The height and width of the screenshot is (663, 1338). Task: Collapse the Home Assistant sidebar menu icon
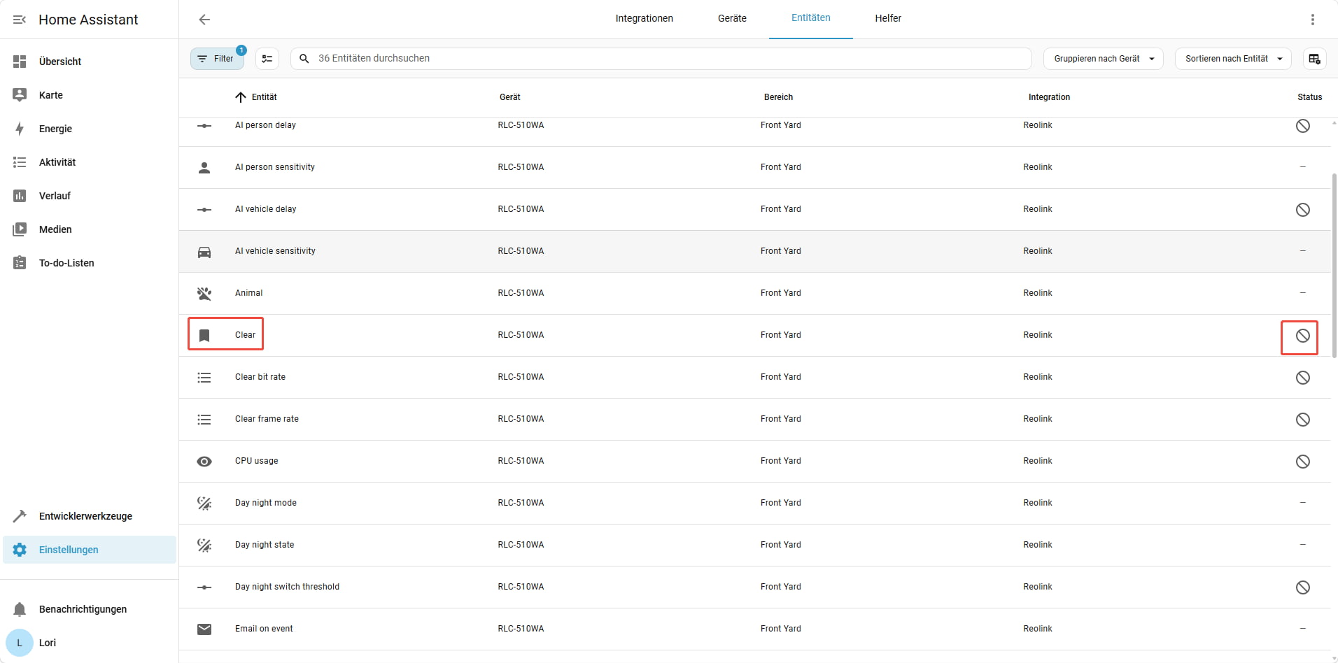(20, 20)
